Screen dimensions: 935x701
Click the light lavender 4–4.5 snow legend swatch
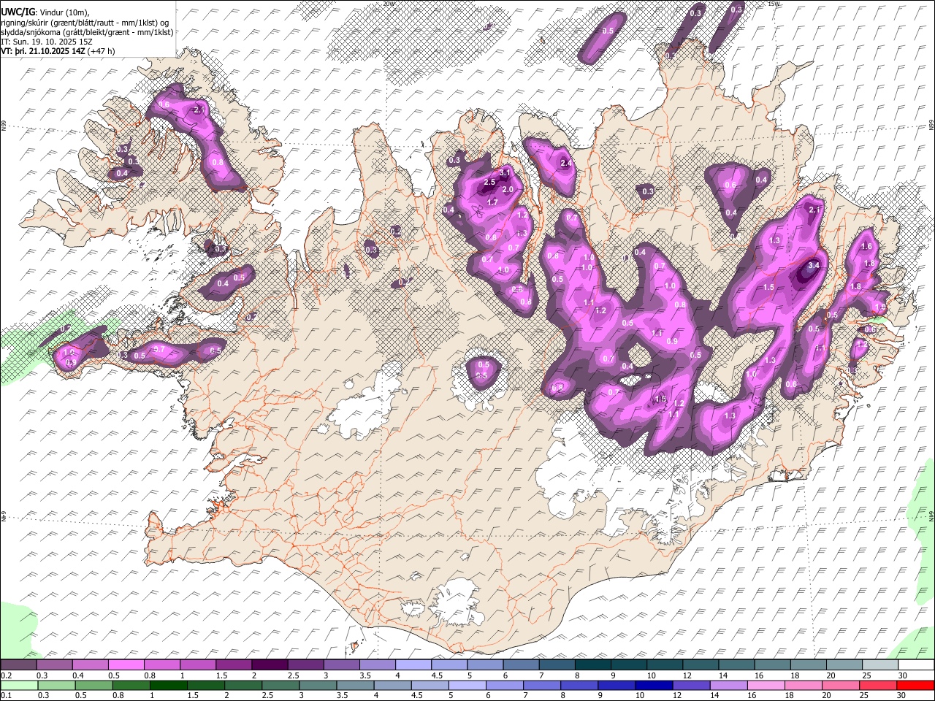412,664
